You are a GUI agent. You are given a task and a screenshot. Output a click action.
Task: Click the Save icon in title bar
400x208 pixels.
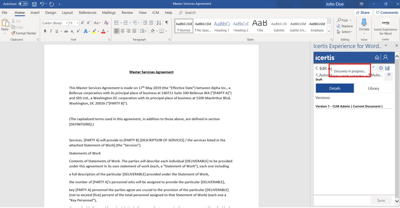pos(34,4)
